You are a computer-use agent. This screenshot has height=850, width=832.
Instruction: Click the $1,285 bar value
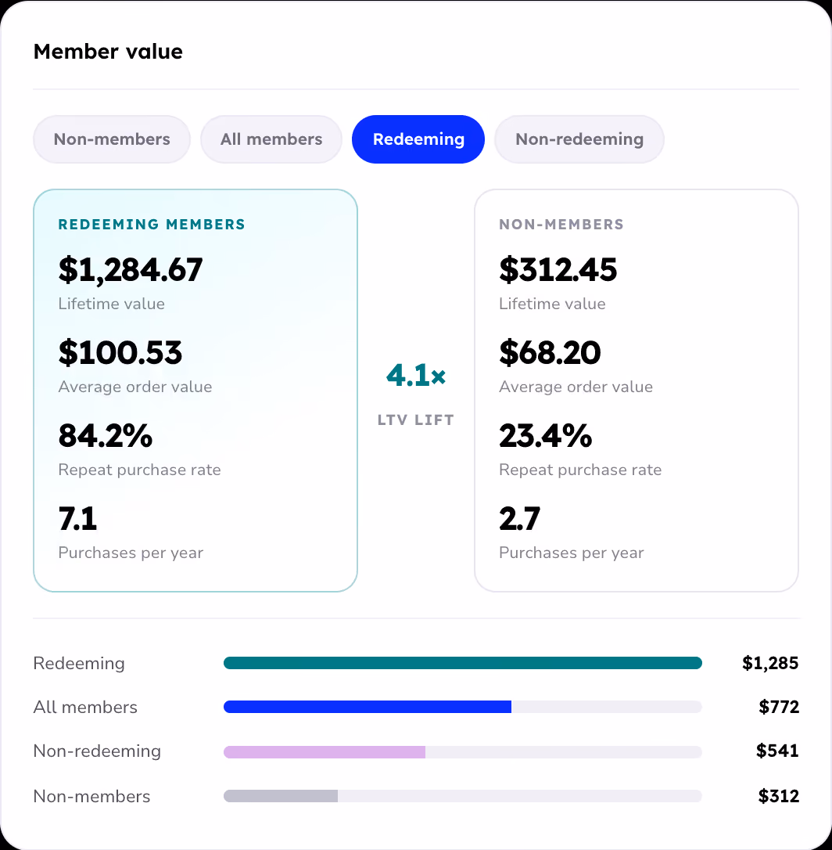[770, 664]
